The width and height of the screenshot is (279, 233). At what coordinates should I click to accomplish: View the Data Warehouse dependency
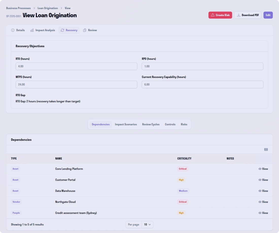click(263, 191)
